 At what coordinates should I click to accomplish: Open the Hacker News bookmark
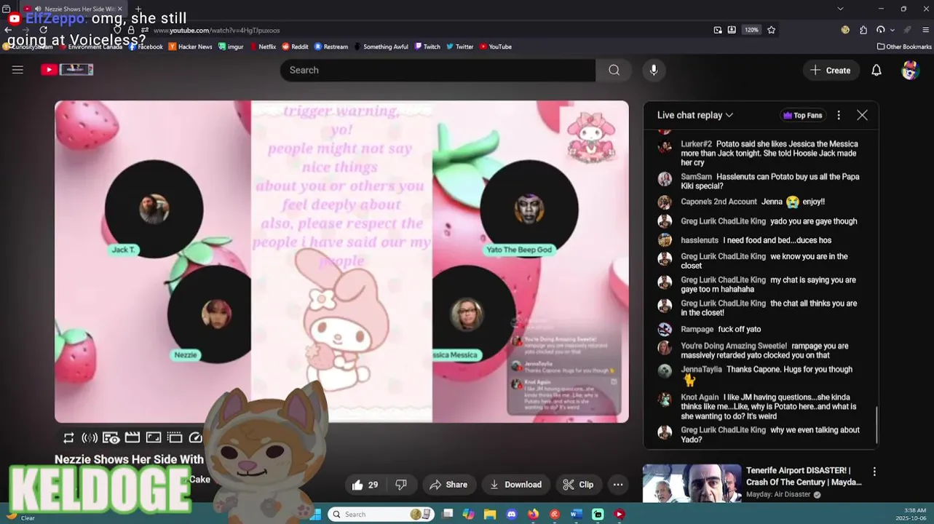(190, 47)
